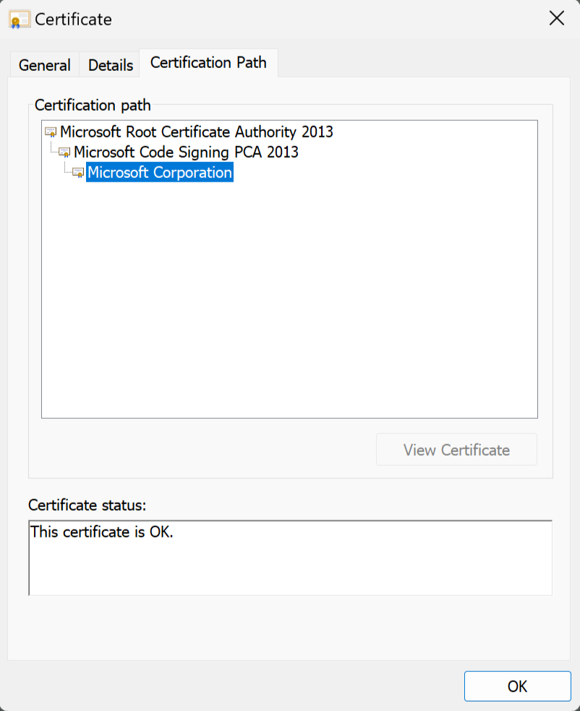Screen dimensions: 580x711
Task: Click the 'Certificate status:' label
Action: tap(87, 505)
